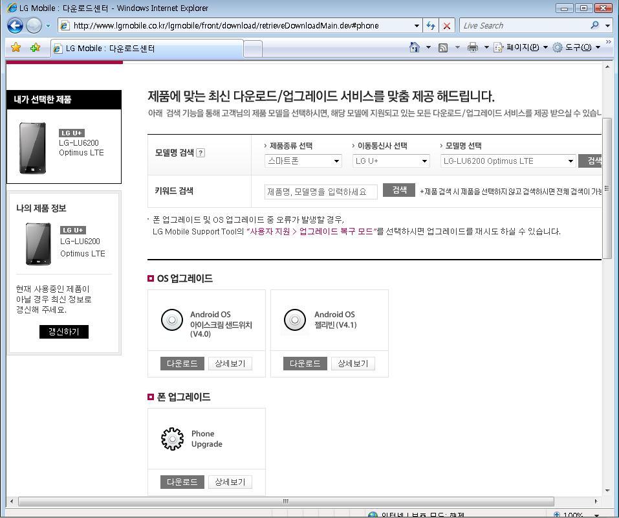This screenshot has height=518, width=619.
Task: Click the keyword search input field
Action: pyautogui.click(x=321, y=192)
